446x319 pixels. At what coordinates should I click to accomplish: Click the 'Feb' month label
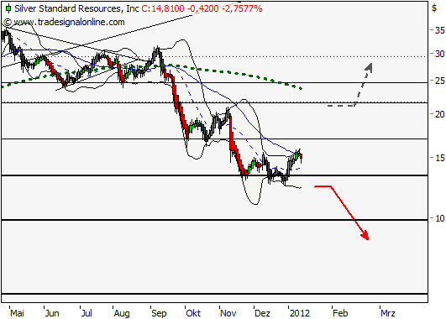pyautogui.click(x=340, y=313)
